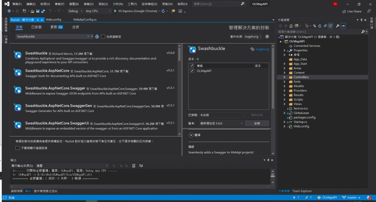Image resolution: width=376 pixels, height=202 pixels.
Task: Click the clear all output icon
Action: [x=134, y=166]
